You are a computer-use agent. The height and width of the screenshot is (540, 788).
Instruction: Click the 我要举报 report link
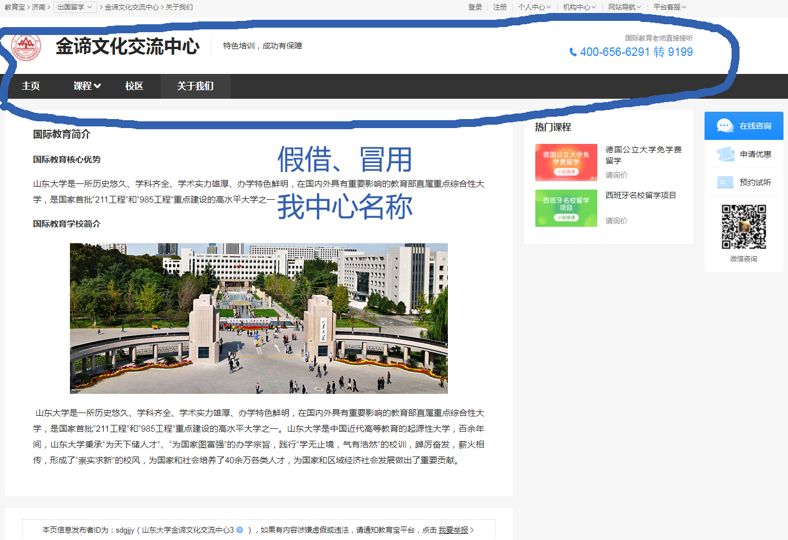[x=454, y=530]
